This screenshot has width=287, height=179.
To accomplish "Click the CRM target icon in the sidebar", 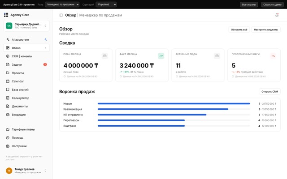I will (8, 56).
